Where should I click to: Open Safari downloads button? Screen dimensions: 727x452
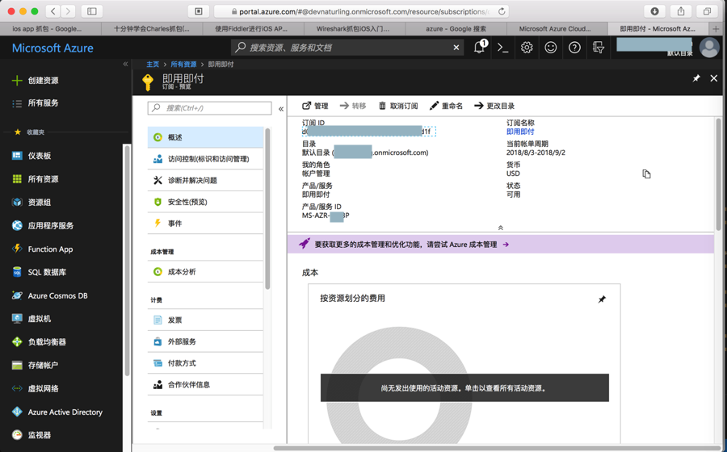[654, 11]
